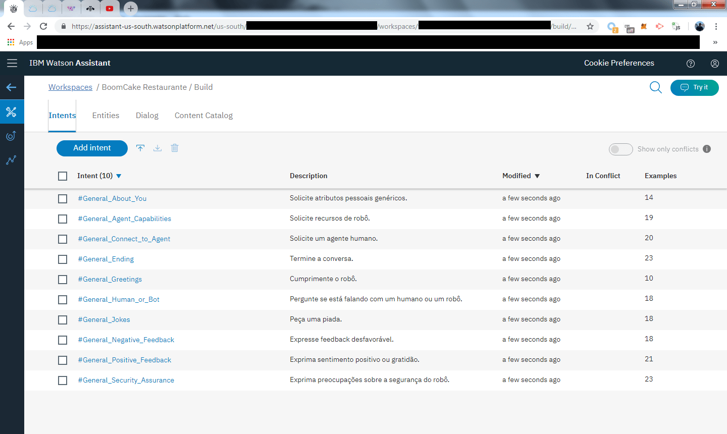This screenshot has width=727, height=434.
Task: Open the help question mark icon
Action: tap(691, 64)
